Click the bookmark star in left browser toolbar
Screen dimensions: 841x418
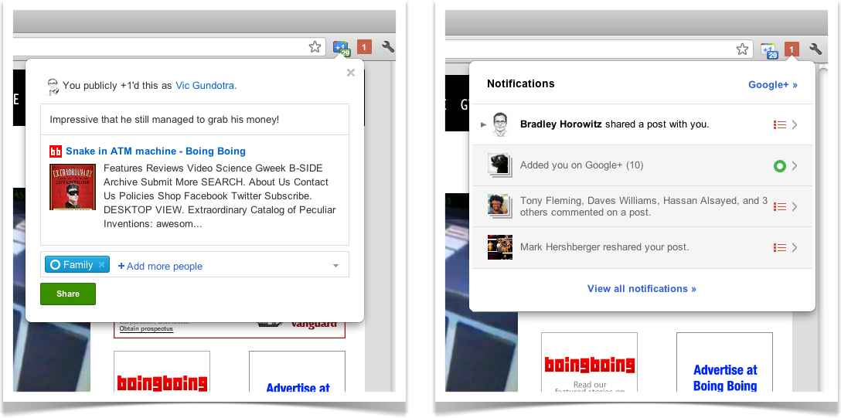click(x=315, y=47)
